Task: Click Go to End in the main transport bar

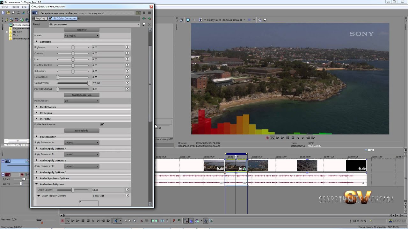Action: coord(98,221)
